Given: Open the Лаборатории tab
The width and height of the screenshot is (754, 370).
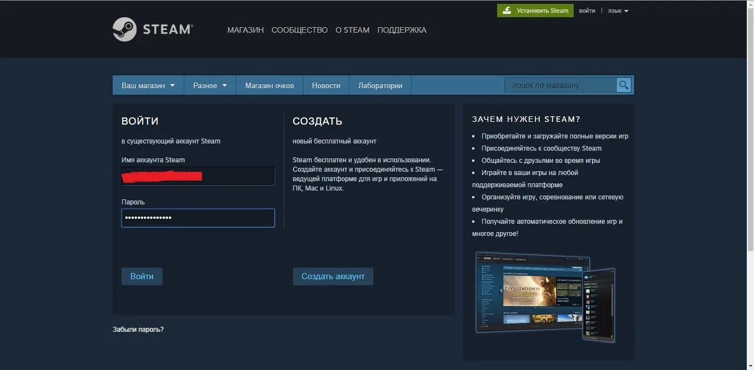Looking at the screenshot, I should 380,85.
